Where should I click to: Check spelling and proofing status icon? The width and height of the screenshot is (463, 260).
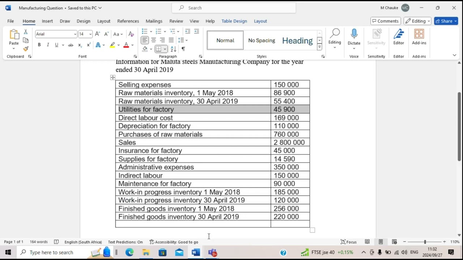56,242
